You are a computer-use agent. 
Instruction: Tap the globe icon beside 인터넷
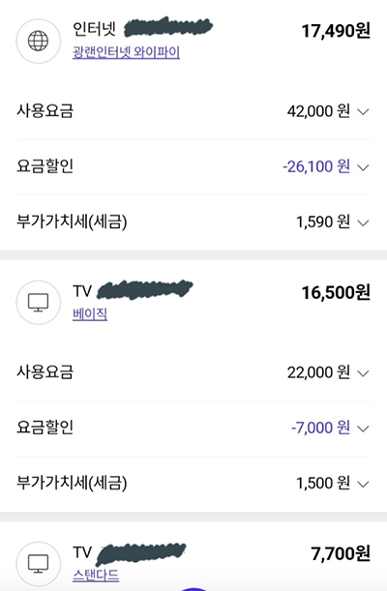point(38,41)
